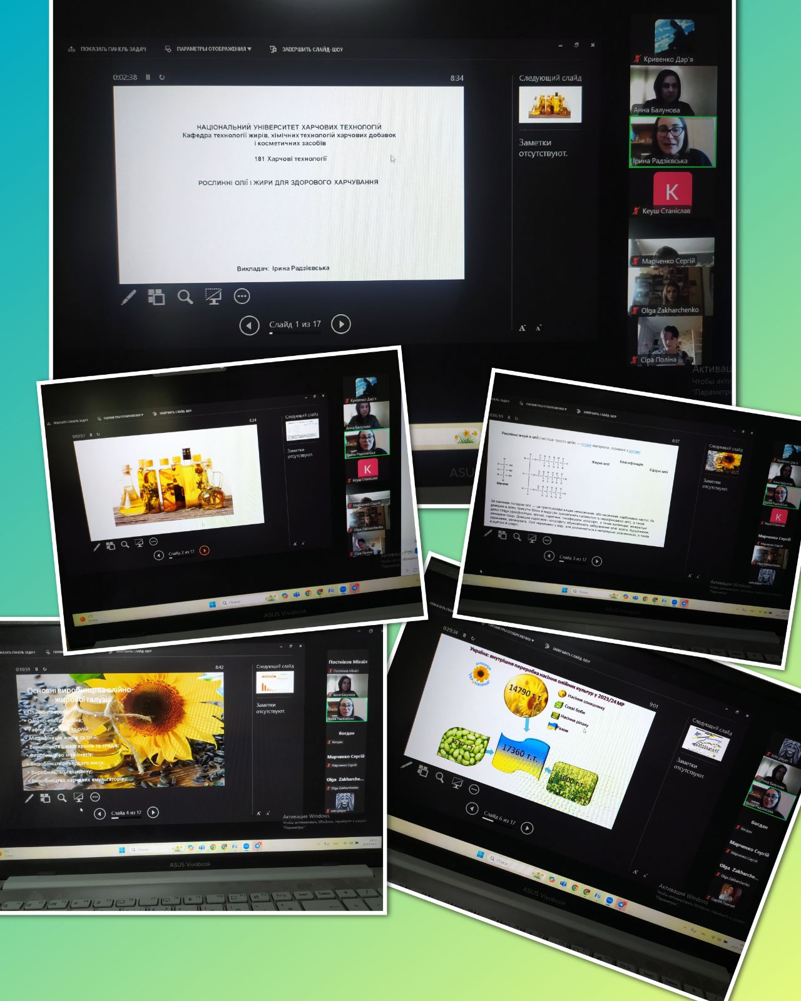Image resolution: width=801 pixels, height=1001 pixels.
Task: Open the Windows Start button in the sunflower slide photo
Action: pos(121,850)
